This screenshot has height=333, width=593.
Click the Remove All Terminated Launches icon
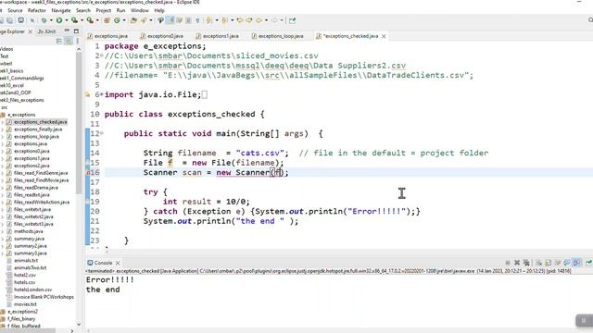point(526,263)
